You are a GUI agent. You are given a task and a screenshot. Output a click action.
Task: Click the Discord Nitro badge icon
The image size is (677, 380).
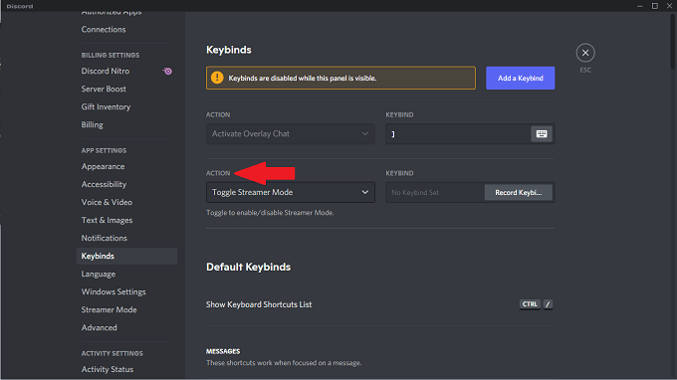tap(167, 72)
